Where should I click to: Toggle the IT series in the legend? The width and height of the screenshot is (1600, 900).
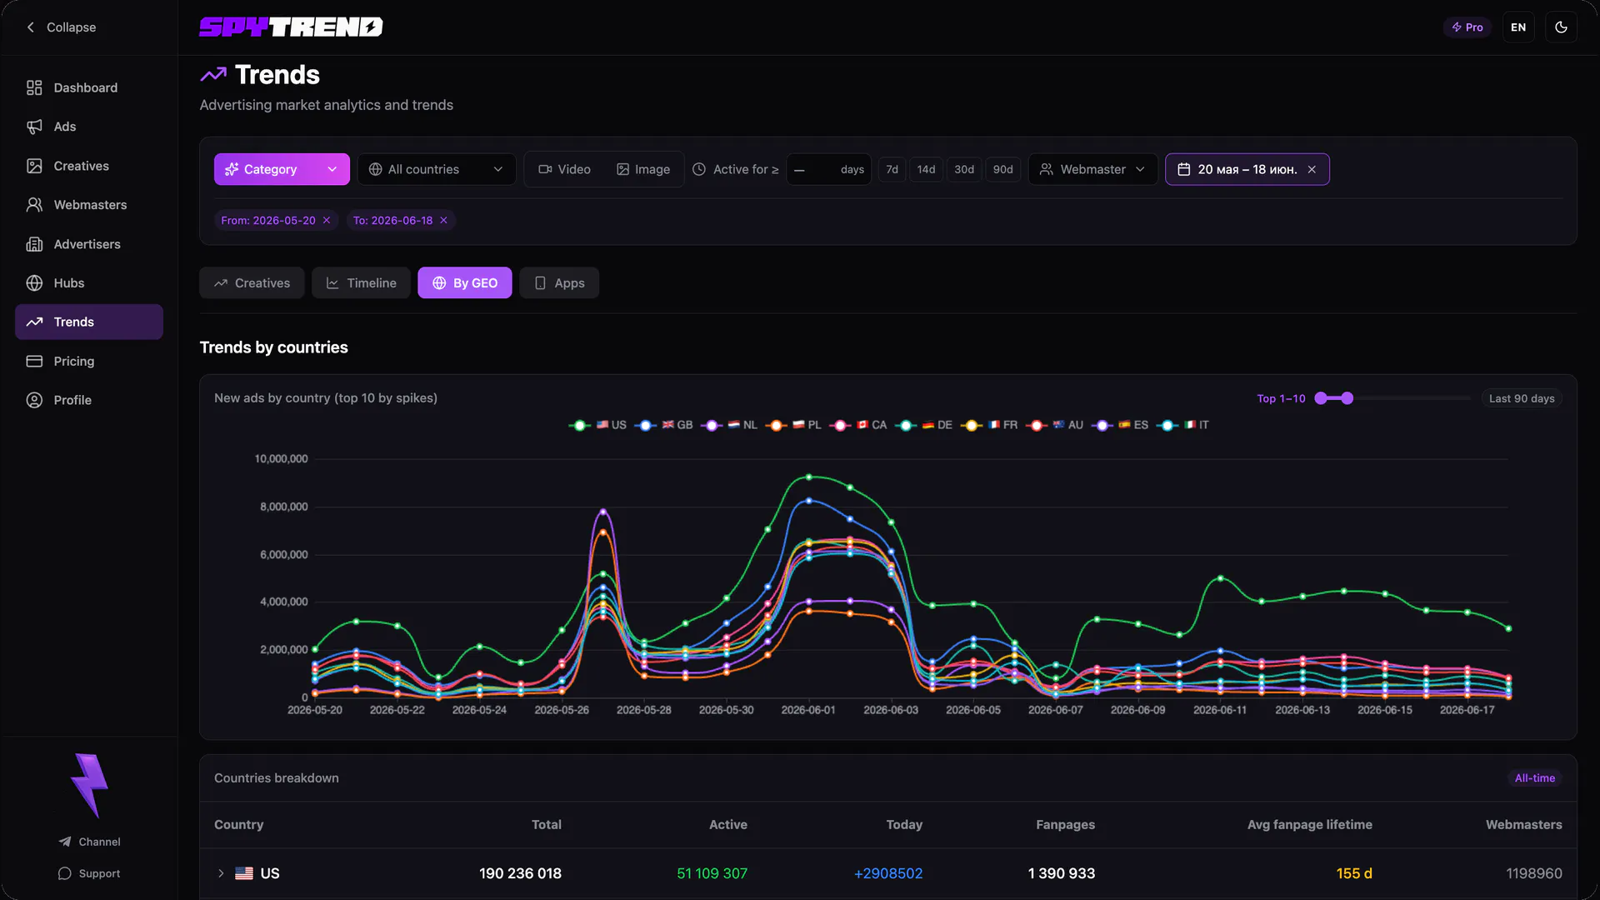(1182, 425)
